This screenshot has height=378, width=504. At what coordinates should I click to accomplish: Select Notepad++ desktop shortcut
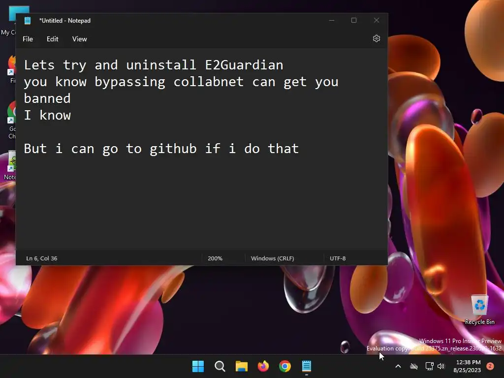pyautogui.click(x=10, y=165)
